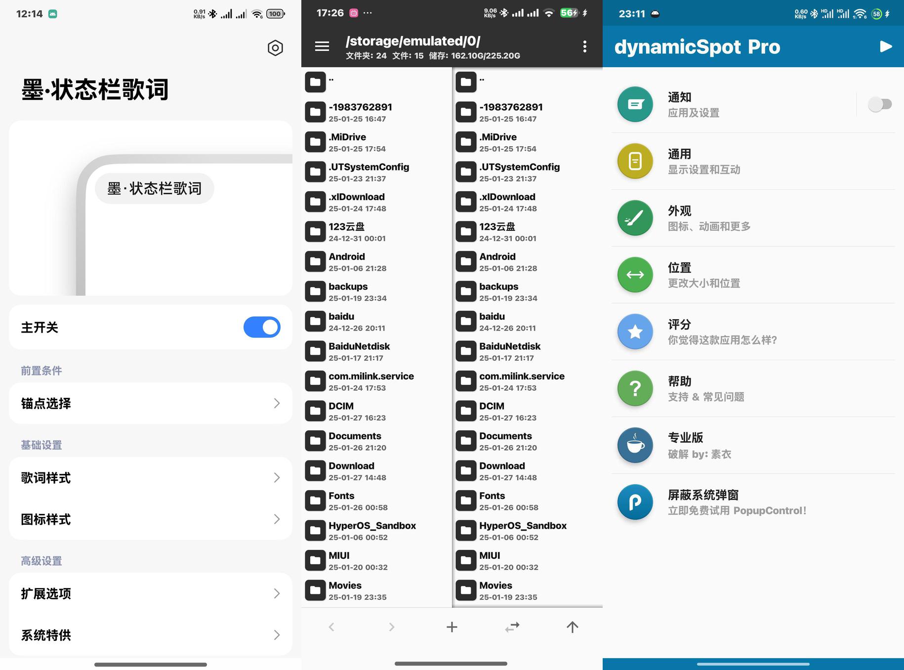Go back with left arrow in file manager
904x670 pixels.
coord(331,627)
